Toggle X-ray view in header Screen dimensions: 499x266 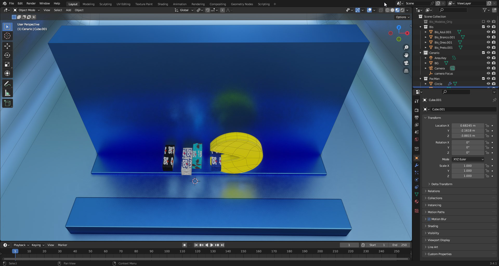pos(381,10)
